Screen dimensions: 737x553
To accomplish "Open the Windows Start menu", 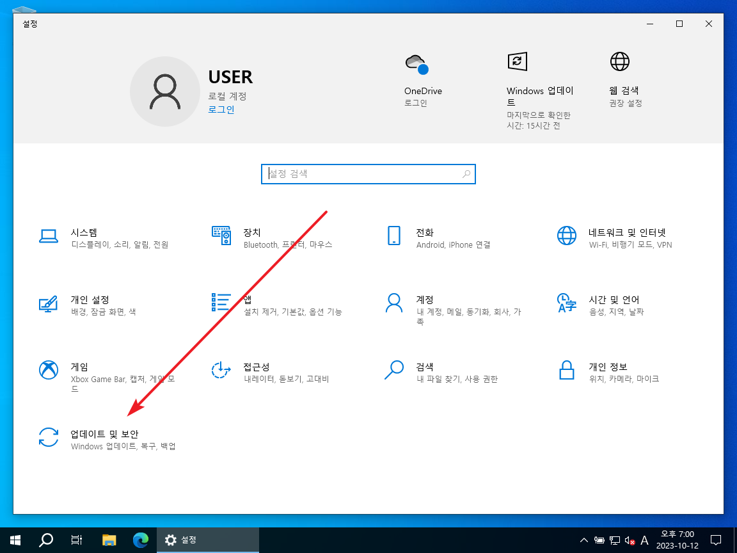I will (15, 540).
